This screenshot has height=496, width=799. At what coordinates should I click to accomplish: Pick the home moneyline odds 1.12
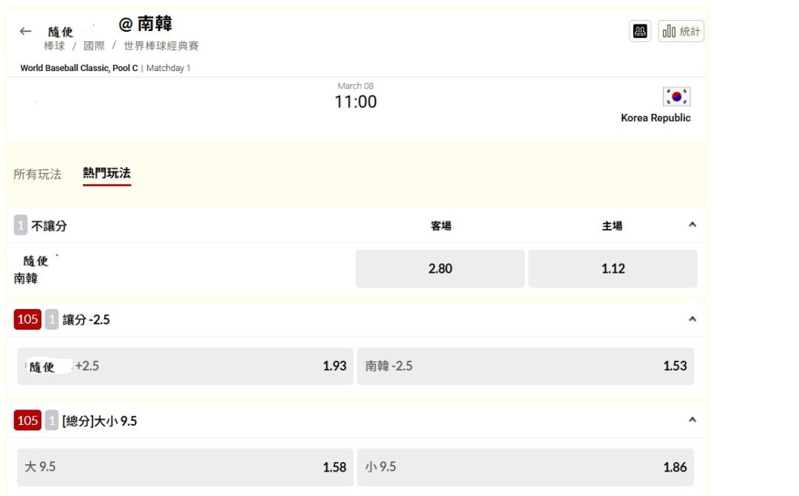613,268
